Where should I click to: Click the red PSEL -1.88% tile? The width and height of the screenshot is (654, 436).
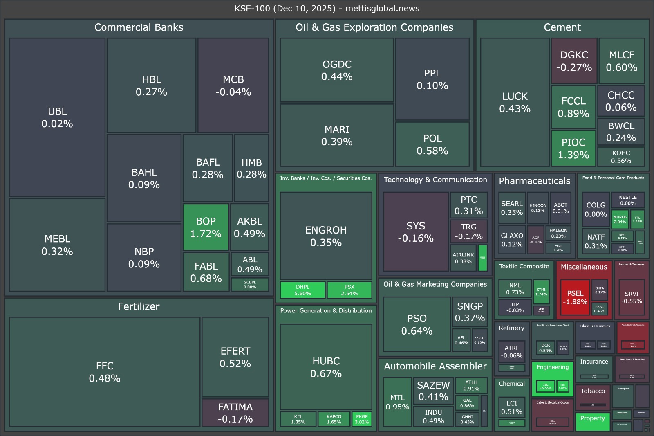tap(575, 297)
